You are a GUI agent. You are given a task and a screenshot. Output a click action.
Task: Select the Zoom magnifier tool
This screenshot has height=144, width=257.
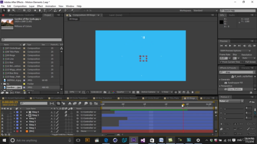coord(14,10)
